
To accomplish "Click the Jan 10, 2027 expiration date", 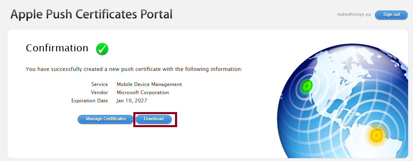I will click(x=132, y=101).
